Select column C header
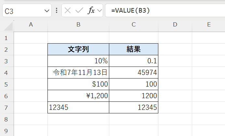Screen dimensions: 225x136 click(x=134, y=25)
